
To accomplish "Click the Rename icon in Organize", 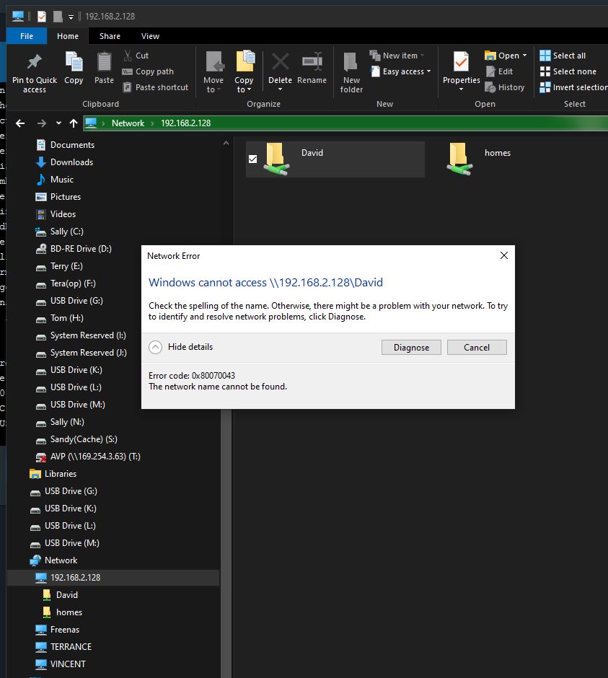I will coord(312,61).
